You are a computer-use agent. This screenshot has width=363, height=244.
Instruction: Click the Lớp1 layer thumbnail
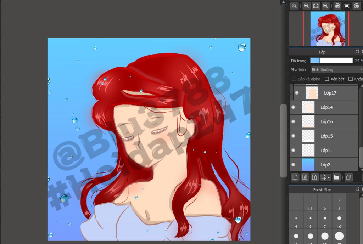click(308, 151)
